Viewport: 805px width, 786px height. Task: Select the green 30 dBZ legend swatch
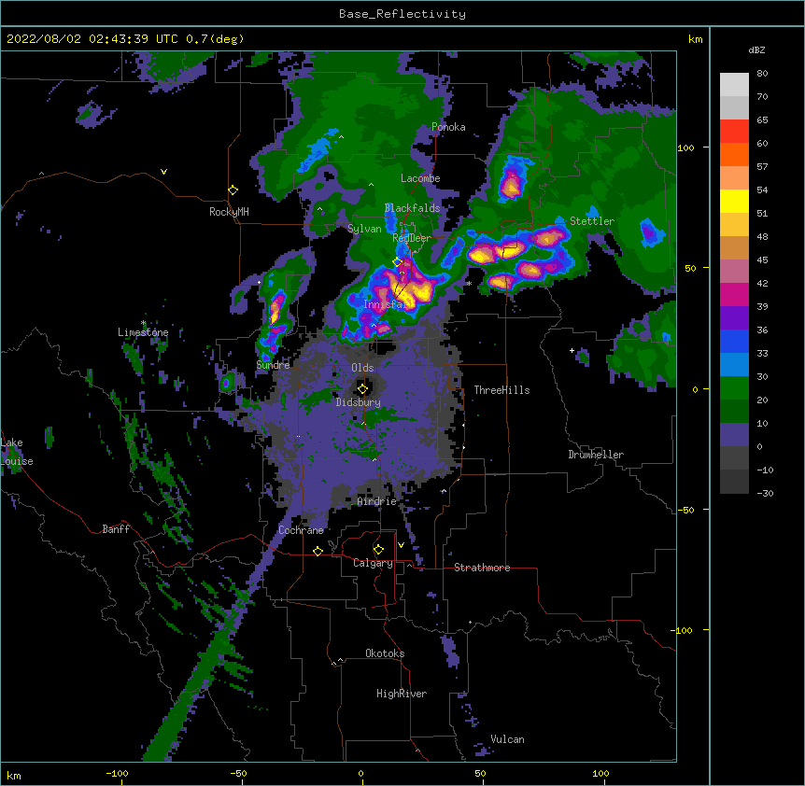(734, 388)
